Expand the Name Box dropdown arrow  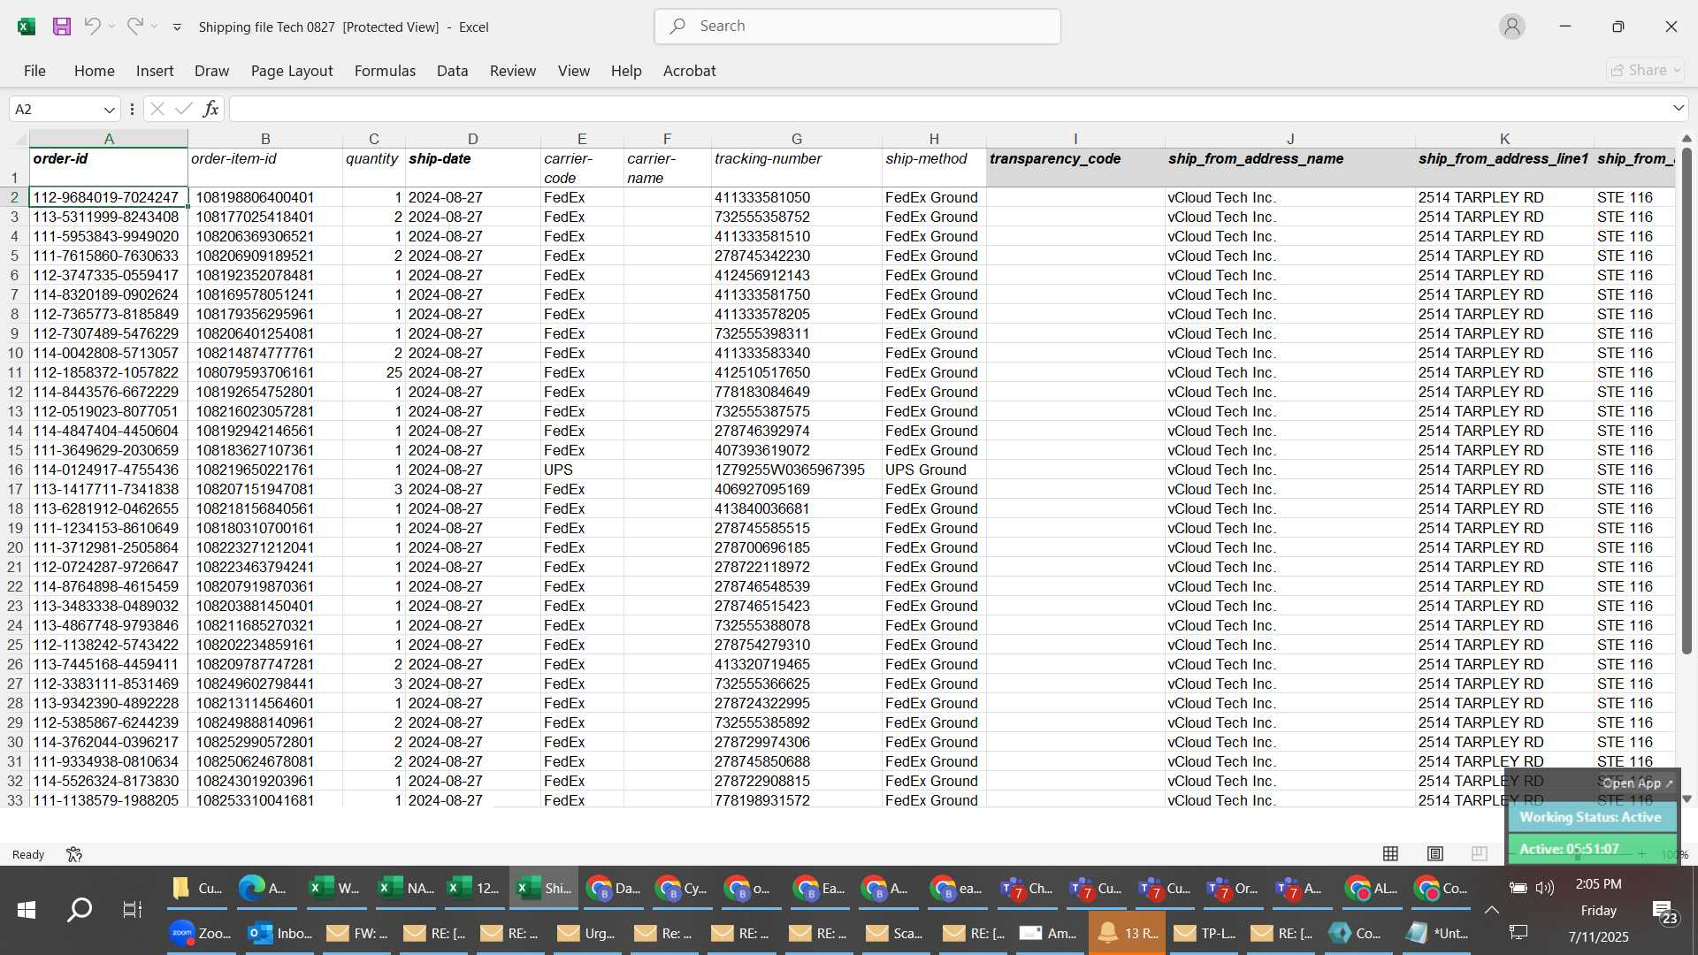[109, 110]
